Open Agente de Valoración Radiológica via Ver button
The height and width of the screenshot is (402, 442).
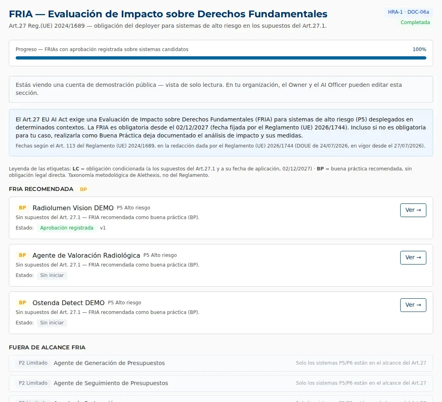click(413, 258)
